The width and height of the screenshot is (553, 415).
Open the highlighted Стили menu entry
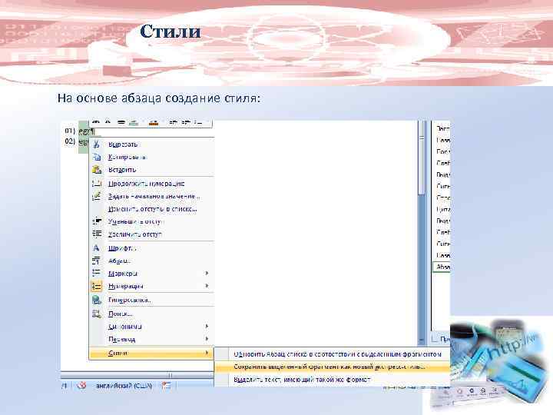151,353
